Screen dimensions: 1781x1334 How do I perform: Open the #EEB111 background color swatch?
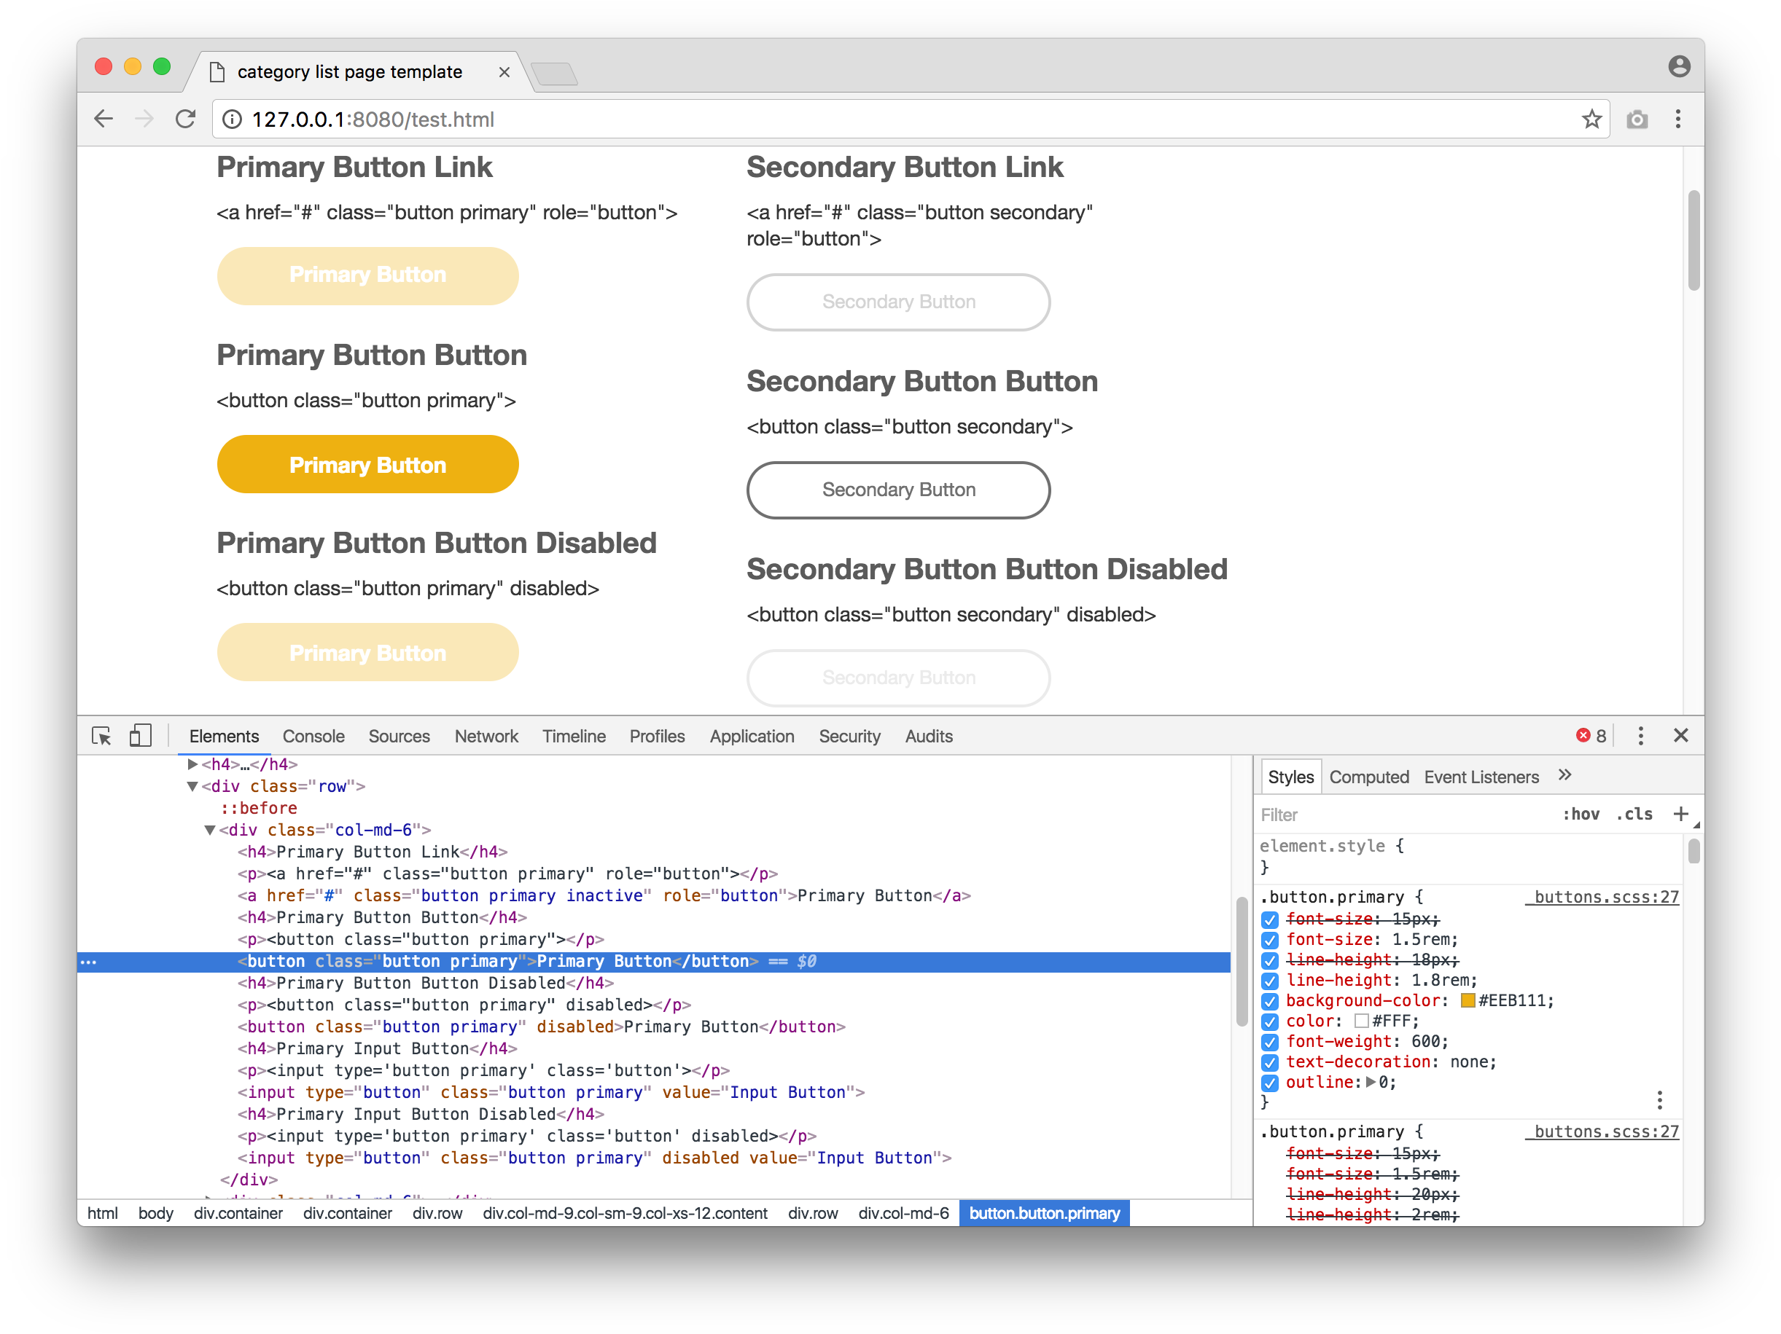[x=1468, y=1000]
